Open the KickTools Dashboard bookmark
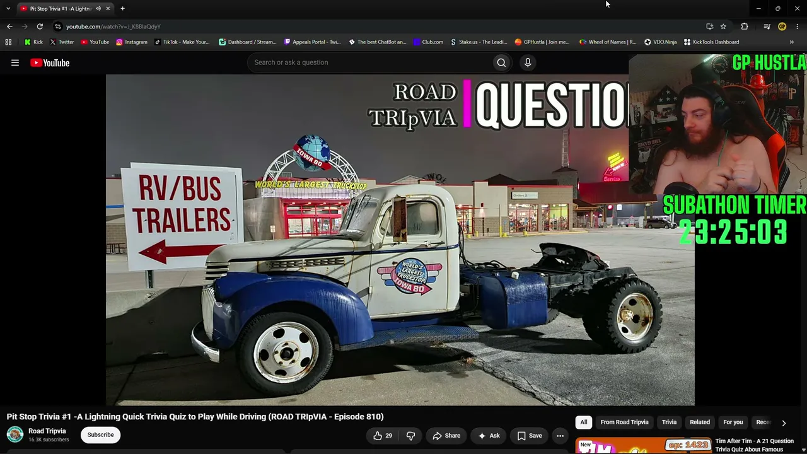Viewport: 807px width, 454px height. click(x=711, y=42)
